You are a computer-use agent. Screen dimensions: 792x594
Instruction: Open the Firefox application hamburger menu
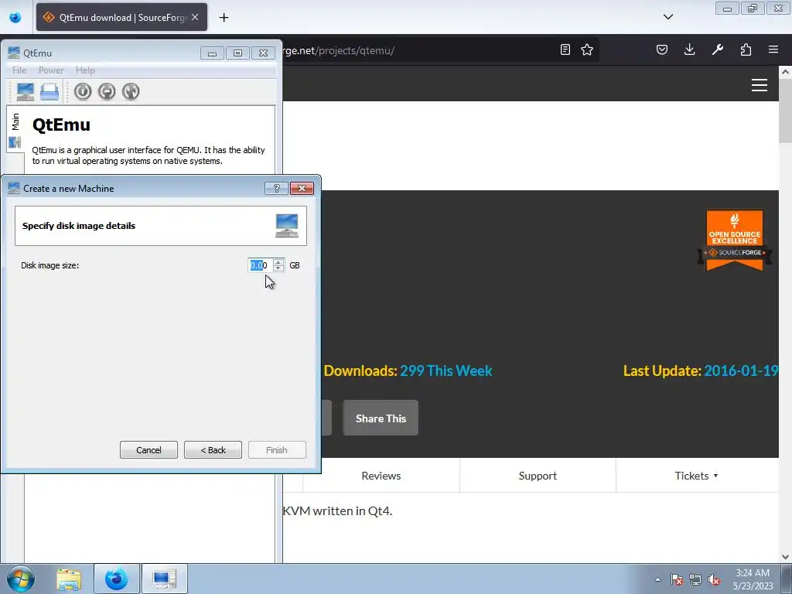click(773, 49)
